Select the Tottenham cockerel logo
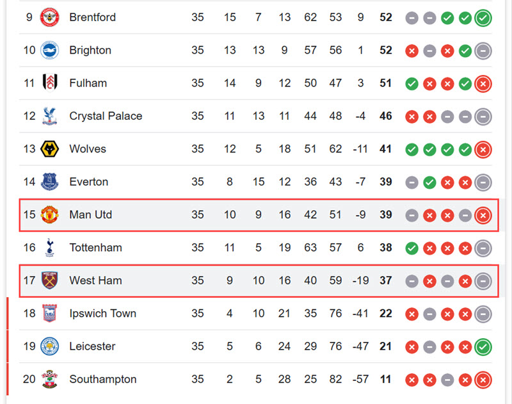 click(50, 248)
